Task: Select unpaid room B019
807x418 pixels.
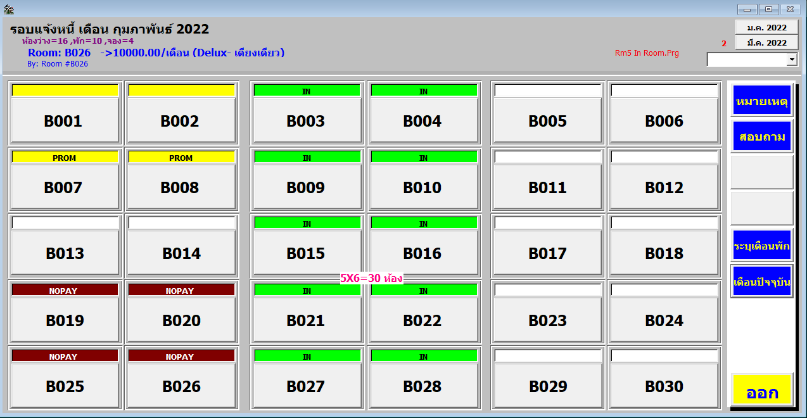Action: [65, 320]
